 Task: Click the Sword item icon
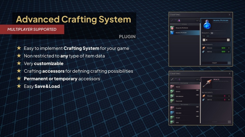[x=172, y=113]
